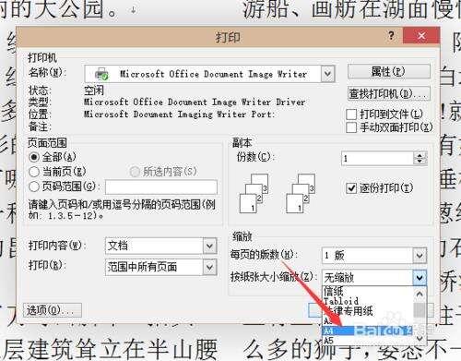
Task: Enable the 打印到文件(L) checkbox
Action: click(x=351, y=114)
